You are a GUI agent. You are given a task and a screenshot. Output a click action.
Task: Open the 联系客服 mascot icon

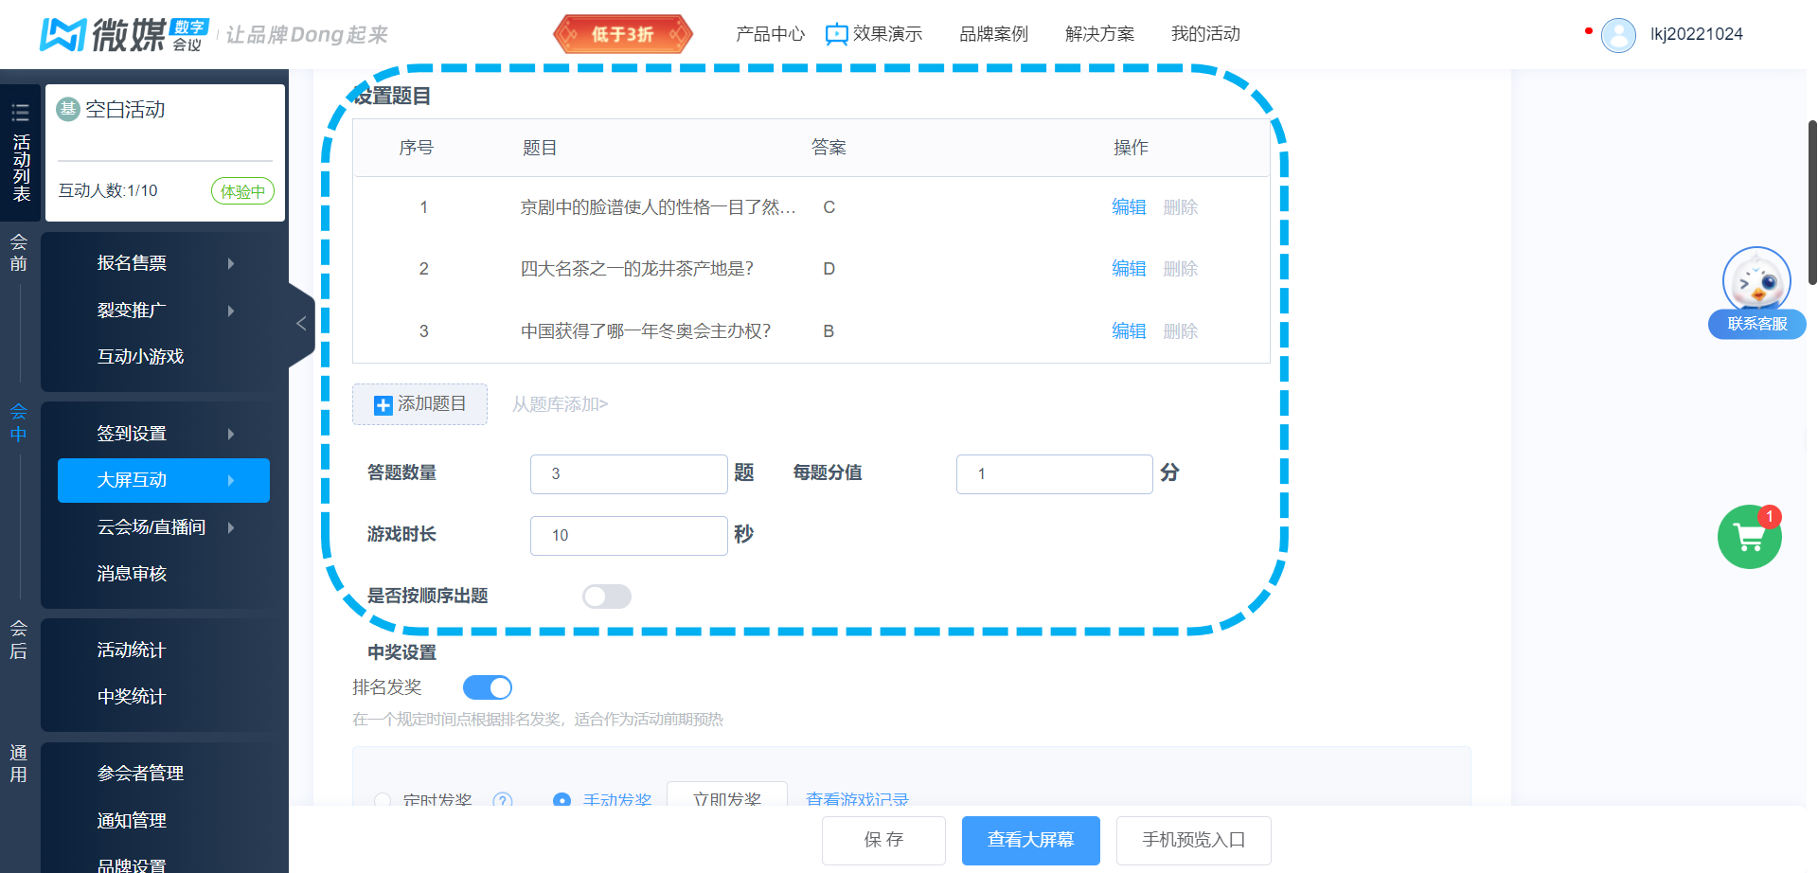pos(1756,281)
